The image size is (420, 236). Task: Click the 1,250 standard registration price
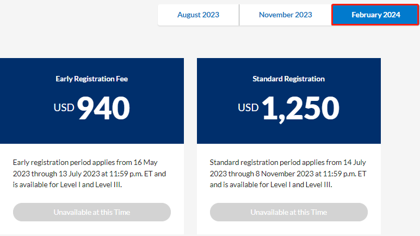coord(300,107)
